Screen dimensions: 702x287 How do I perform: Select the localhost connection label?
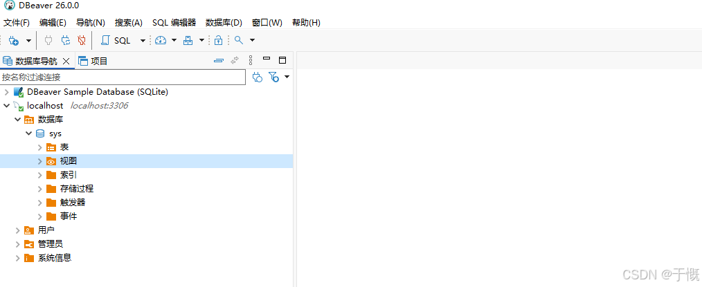coord(45,106)
